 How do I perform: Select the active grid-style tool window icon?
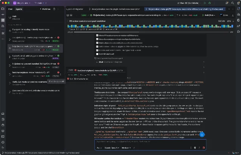pyautogui.click(x=3, y=20)
